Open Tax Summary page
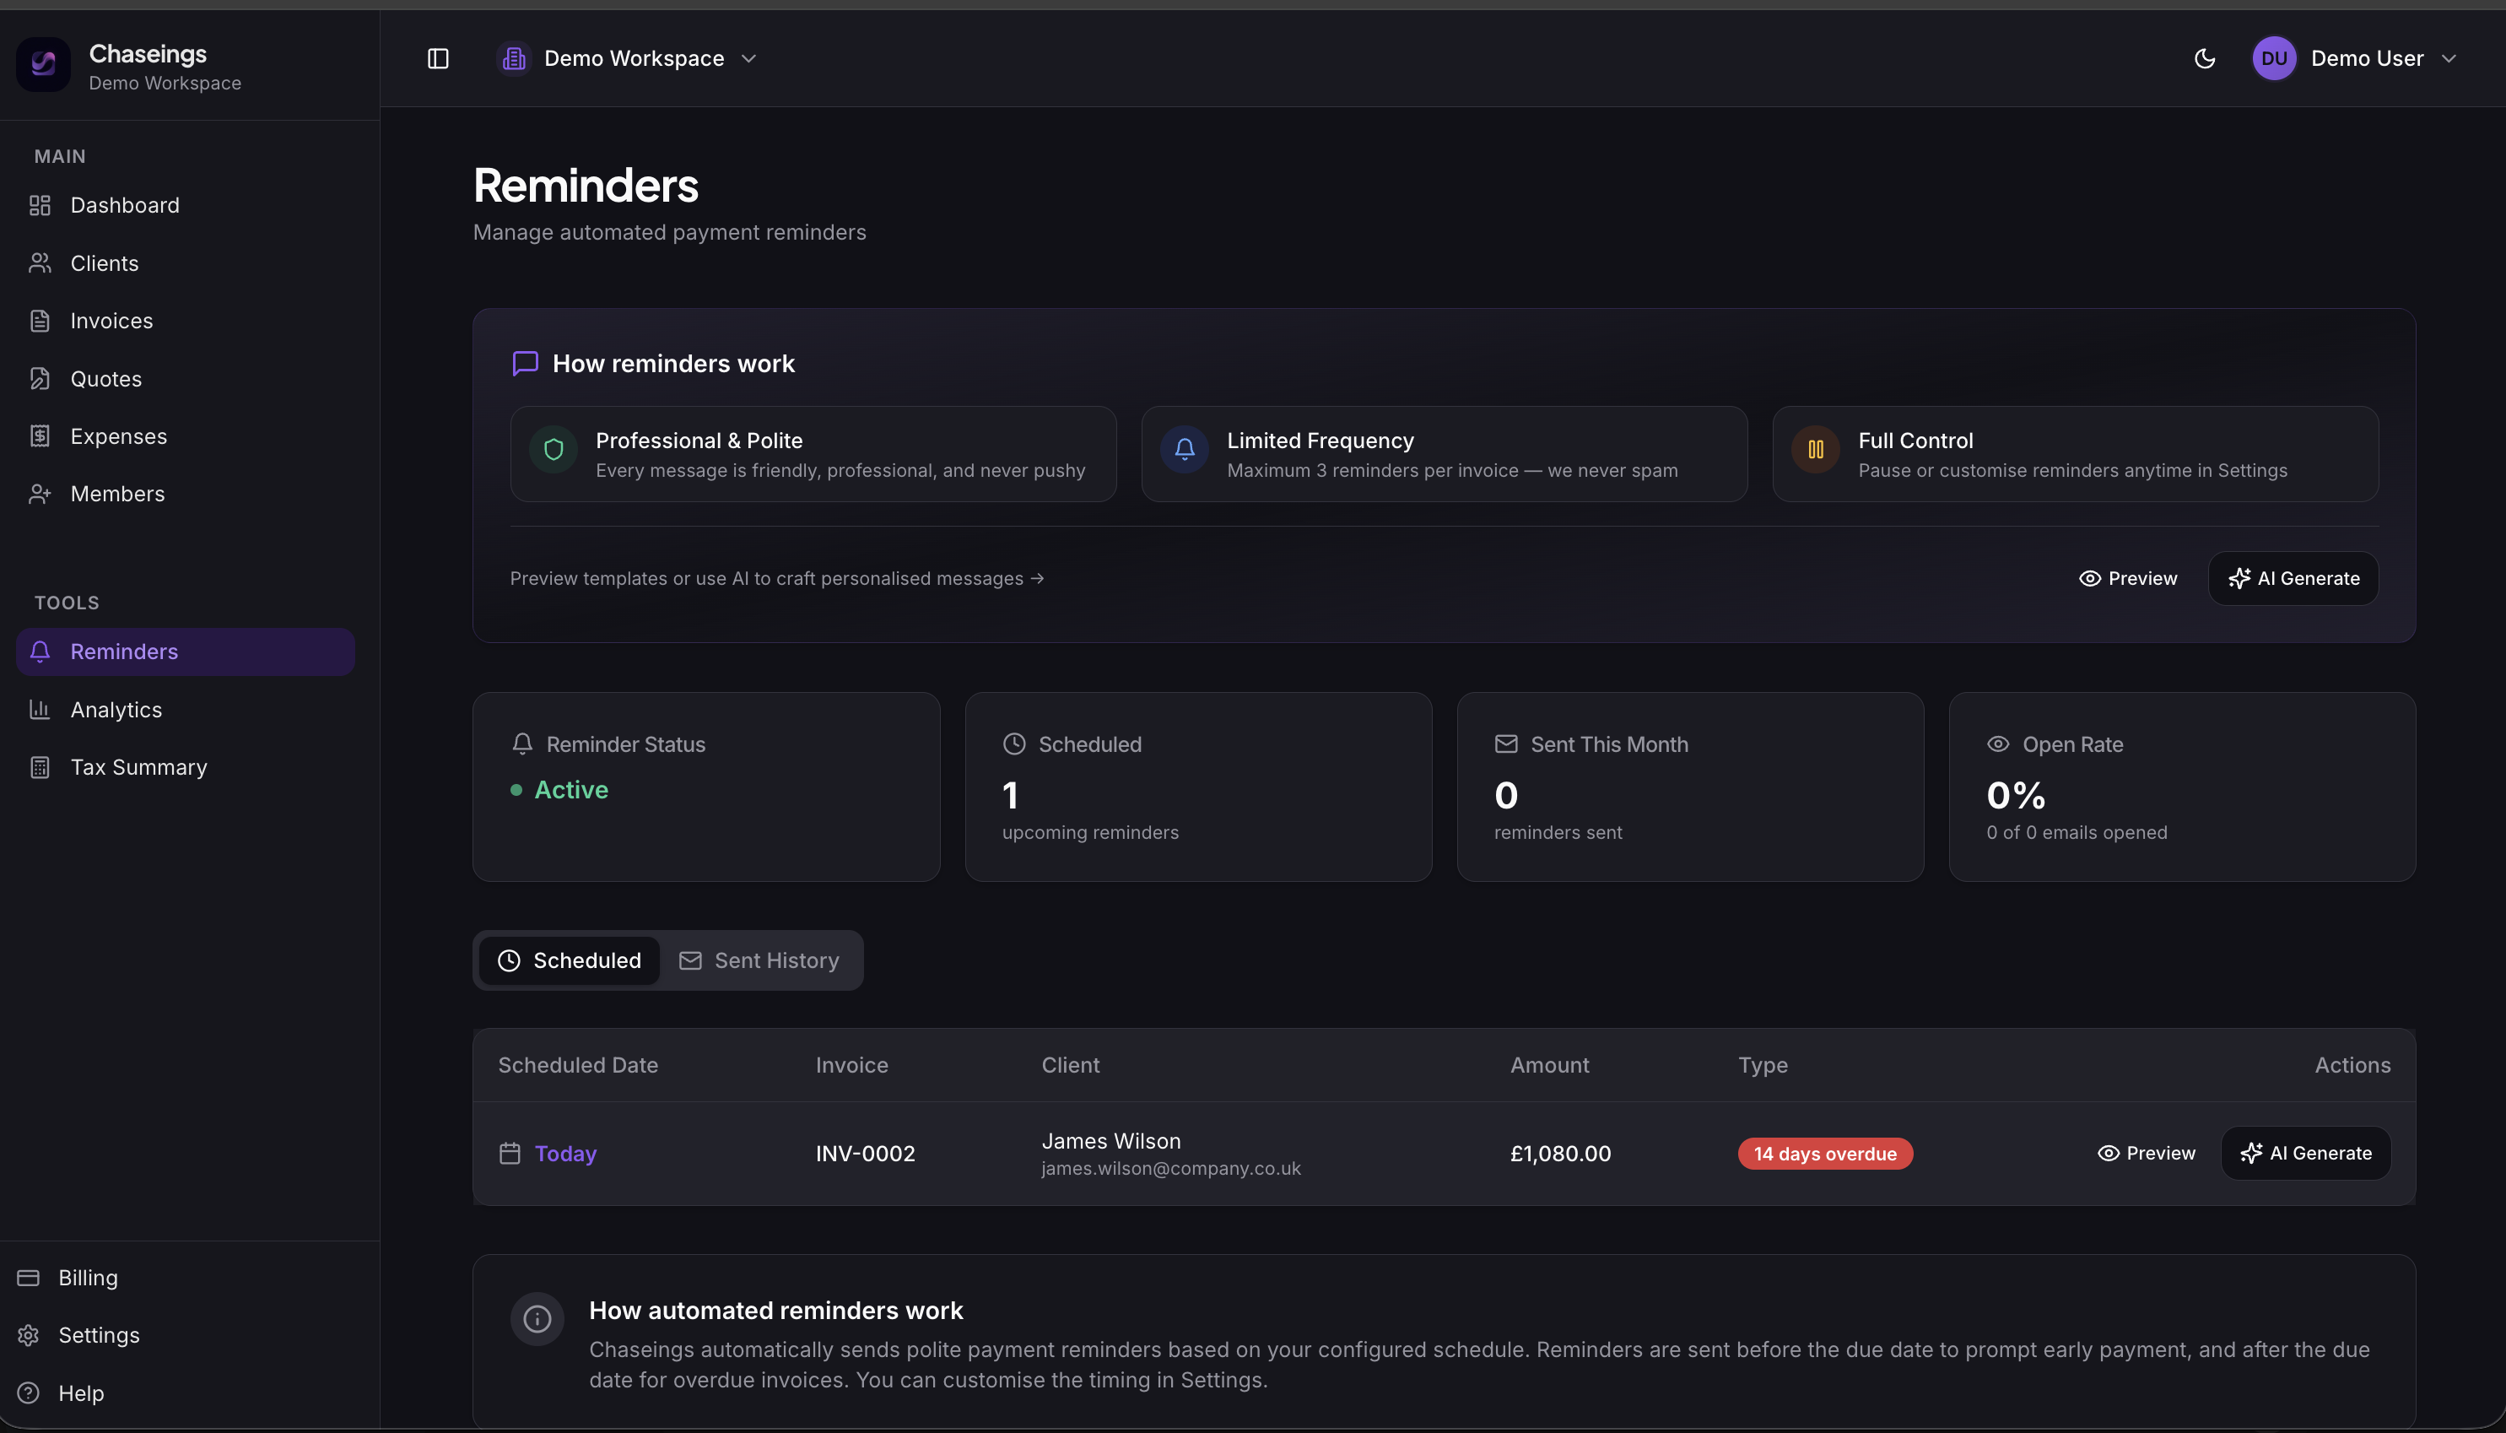Viewport: 2506px width, 1433px height. (x=138, y=768)
